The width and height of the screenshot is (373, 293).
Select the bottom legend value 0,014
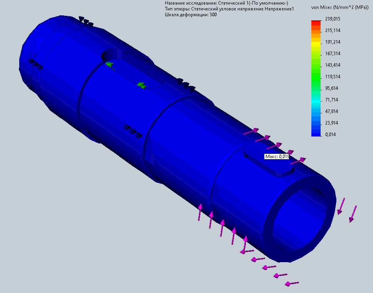(331, 135)
